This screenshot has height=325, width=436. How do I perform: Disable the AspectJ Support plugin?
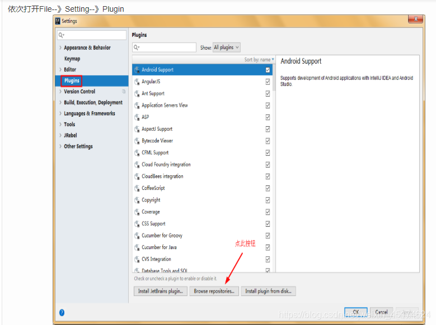click(x=268, y=129)
